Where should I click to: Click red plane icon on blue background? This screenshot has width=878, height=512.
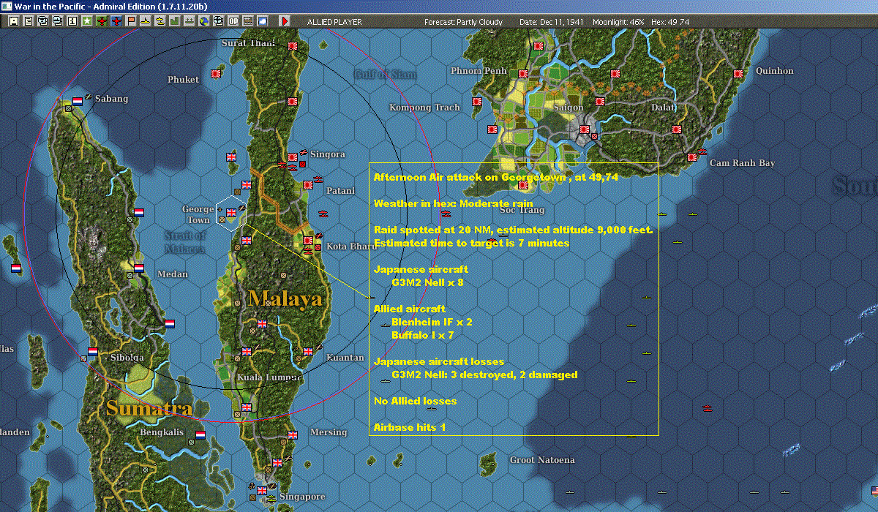coord(116,21)
